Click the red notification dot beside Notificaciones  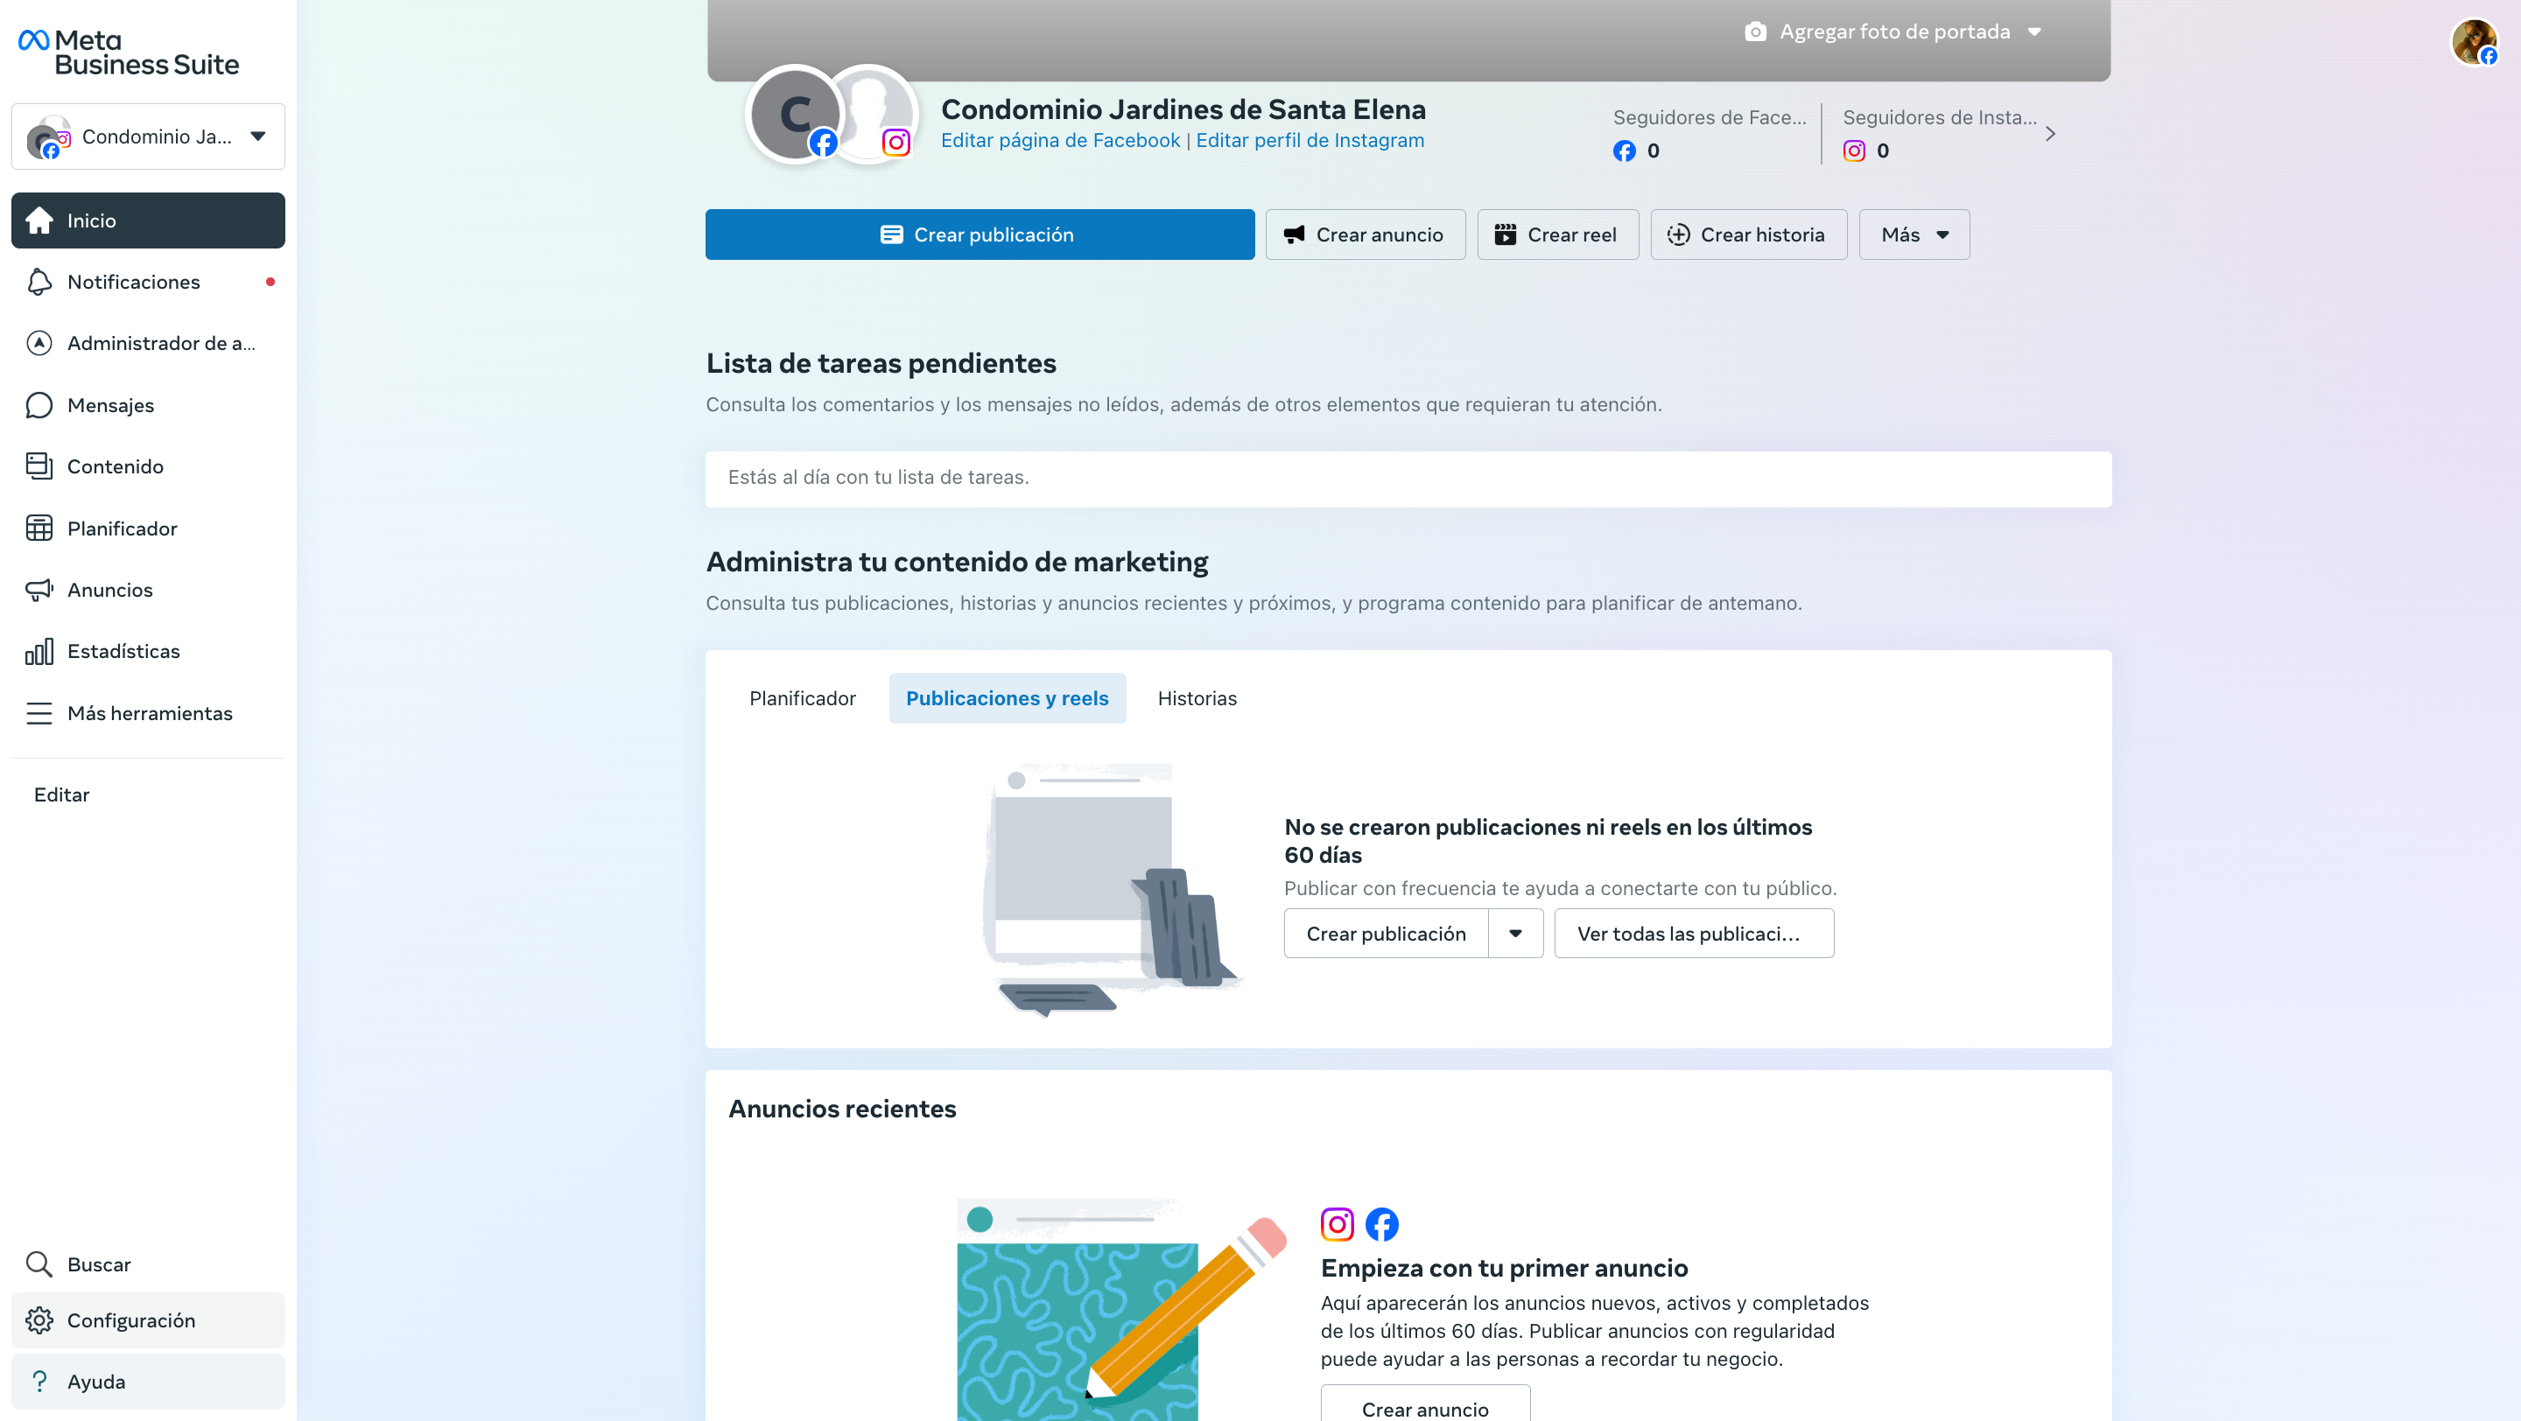point(270,282)
